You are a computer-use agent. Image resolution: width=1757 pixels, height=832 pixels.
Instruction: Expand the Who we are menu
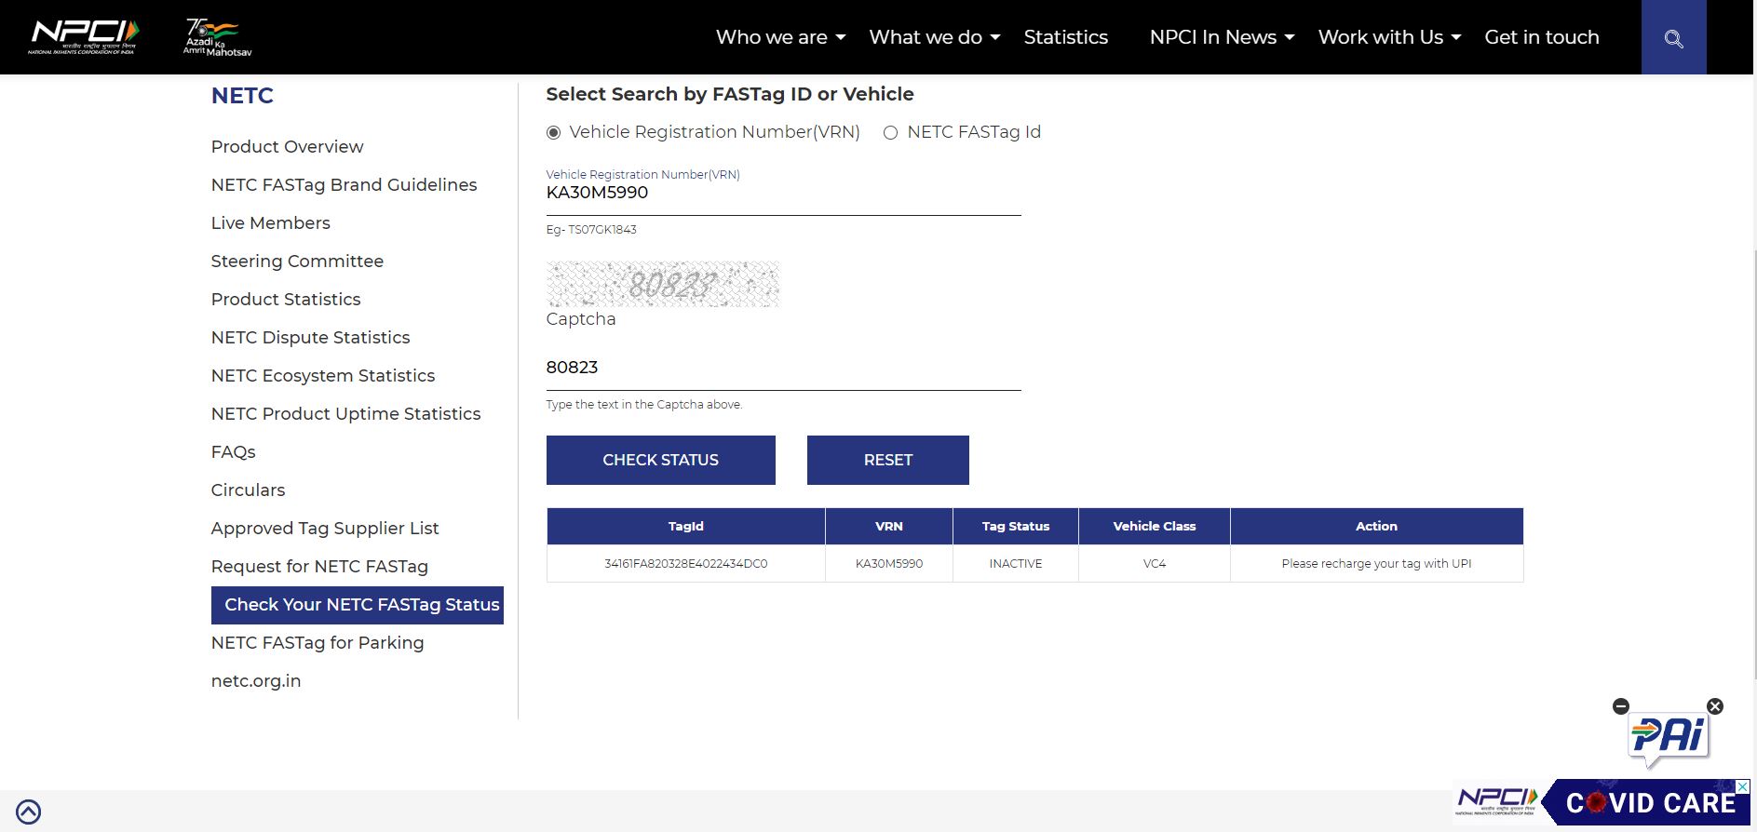coord(780,37)
